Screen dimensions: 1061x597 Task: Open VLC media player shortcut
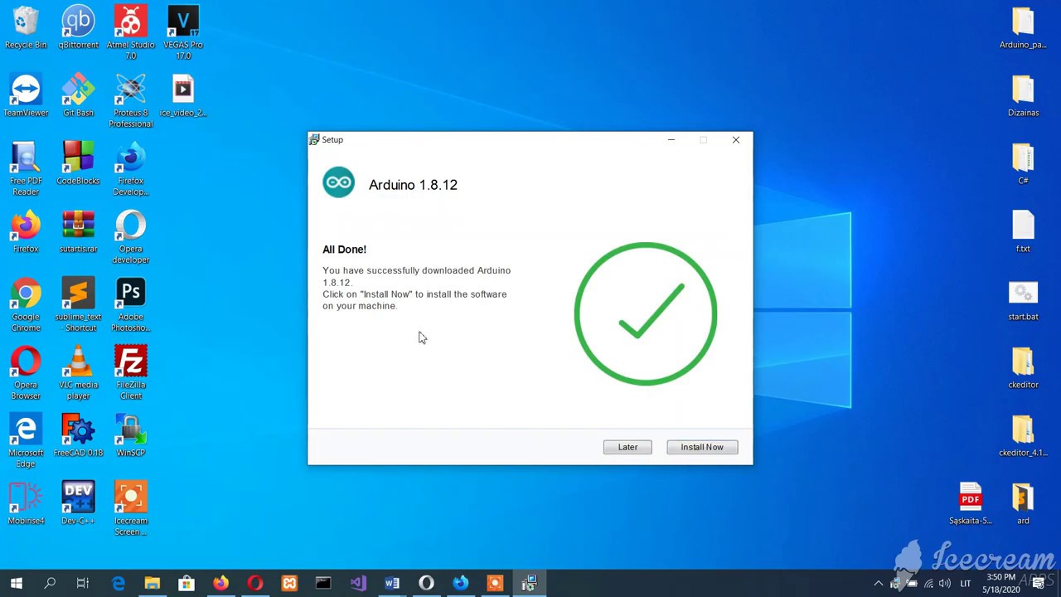78,373
